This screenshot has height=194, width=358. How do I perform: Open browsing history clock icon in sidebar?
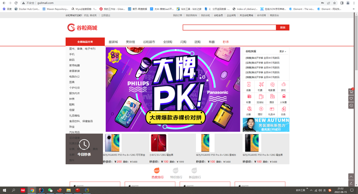[x=351, y=106]
